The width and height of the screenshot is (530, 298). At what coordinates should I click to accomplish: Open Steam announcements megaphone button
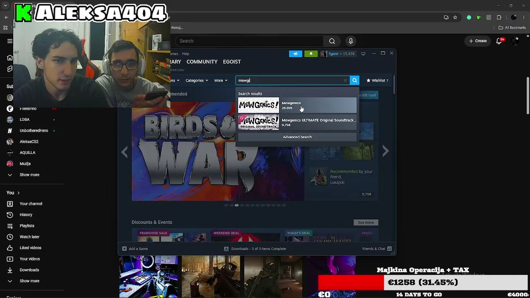point(296,53)
